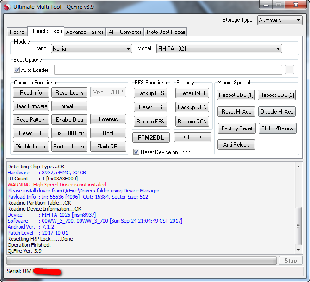Click the Backup QCN button
Screen dimensions: 310x282
click(x=192, y=107)
